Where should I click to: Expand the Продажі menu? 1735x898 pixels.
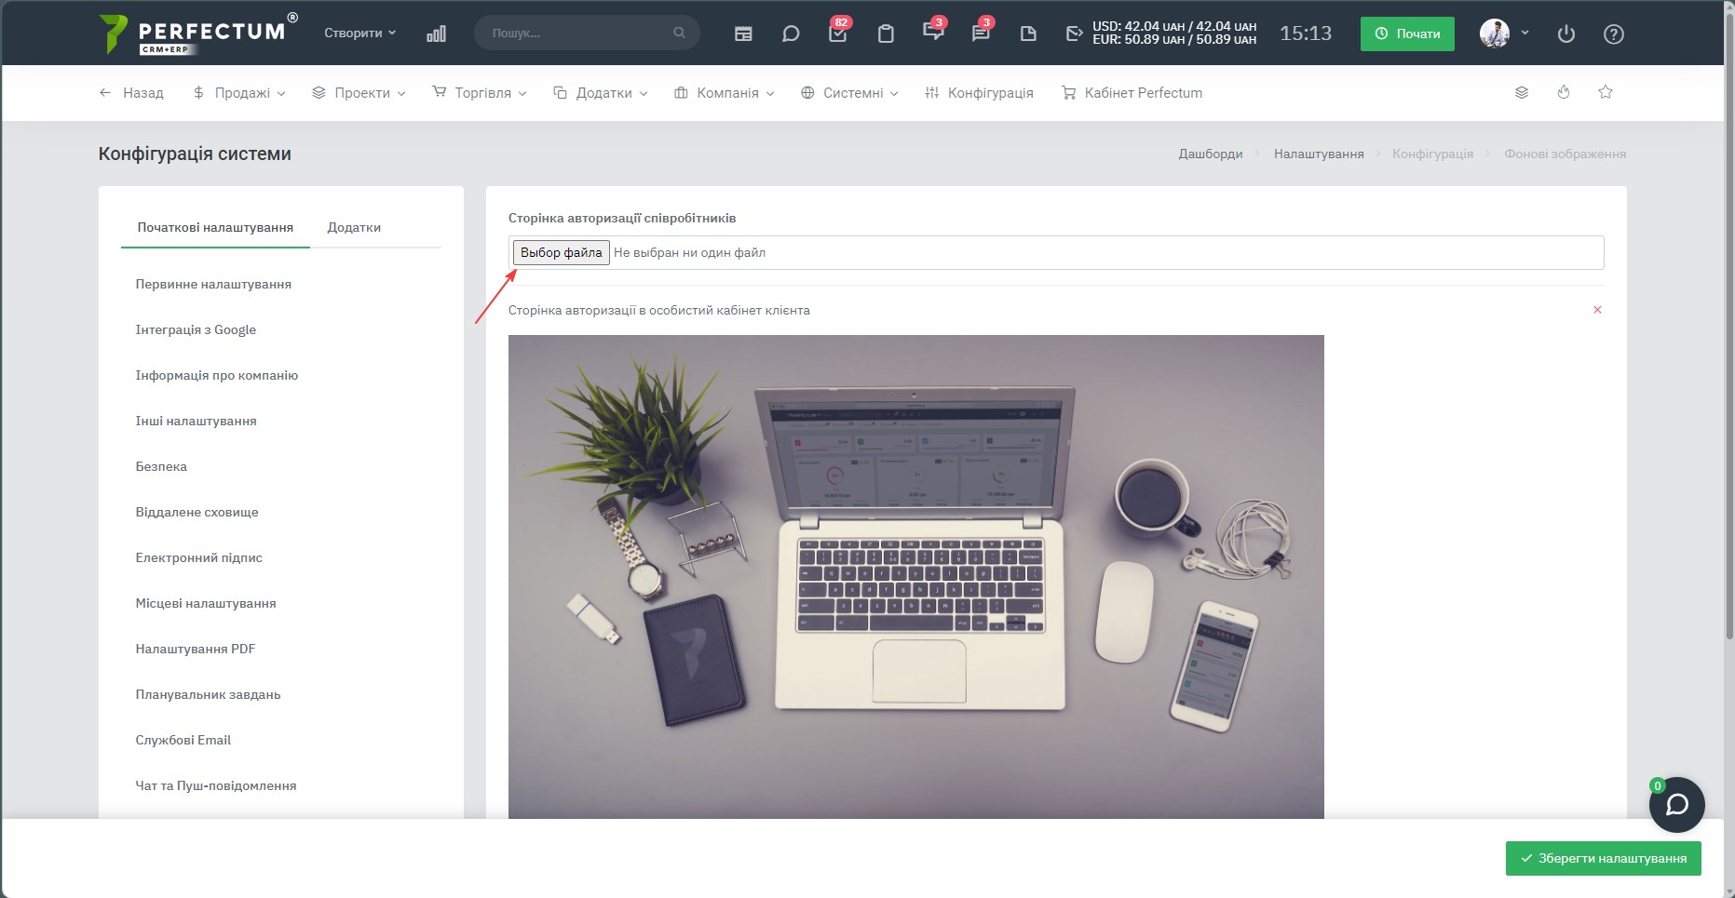(x=239, y=93)
